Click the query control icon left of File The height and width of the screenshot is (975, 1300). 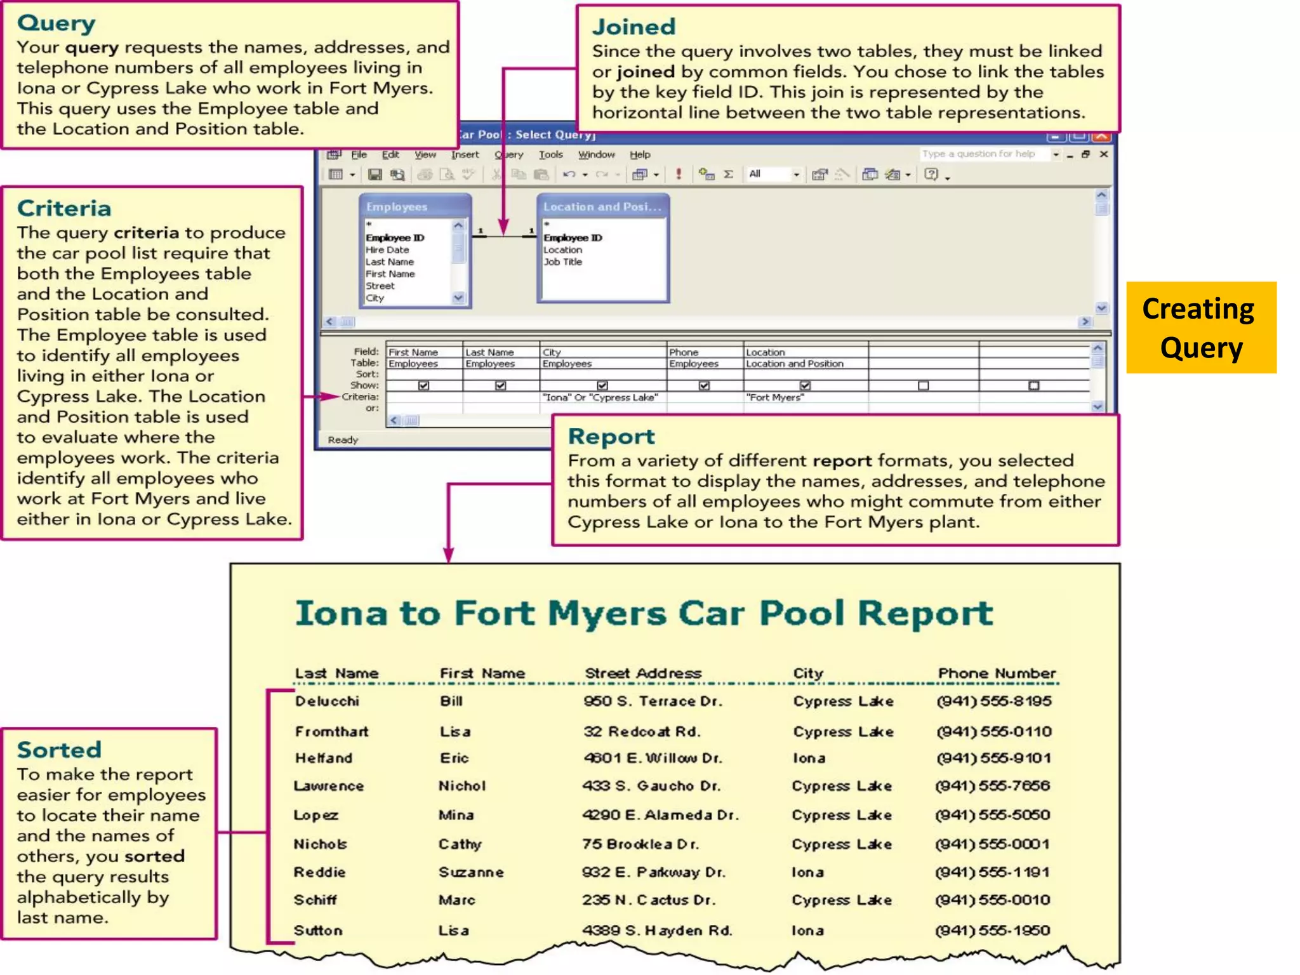[335, 154]
